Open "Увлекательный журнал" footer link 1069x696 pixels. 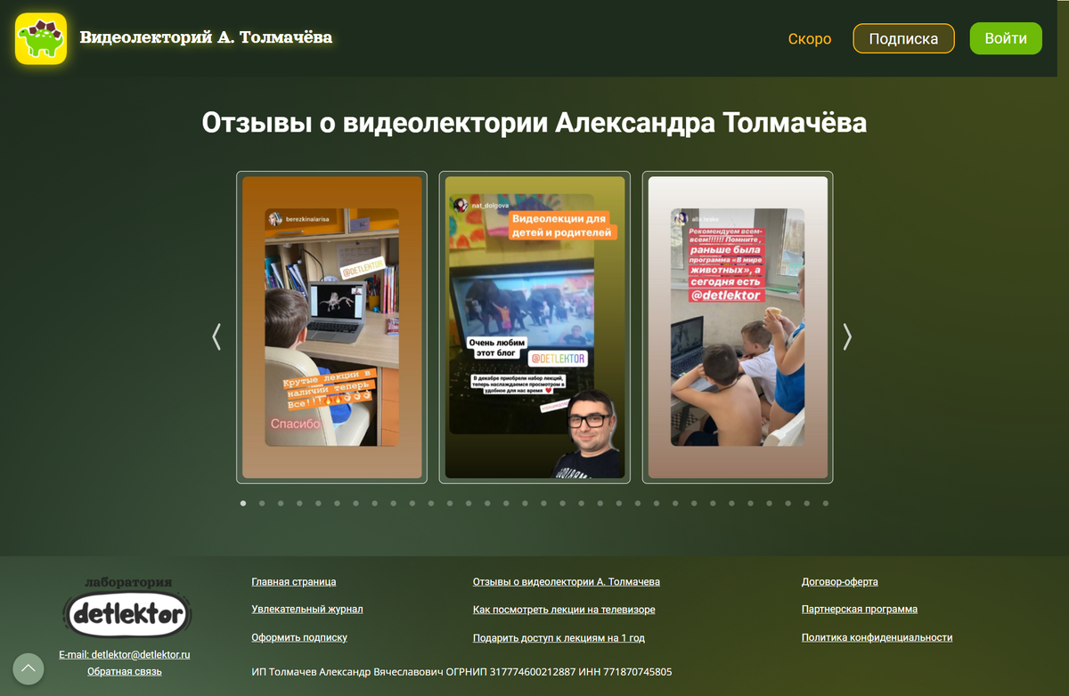[307, 610]
